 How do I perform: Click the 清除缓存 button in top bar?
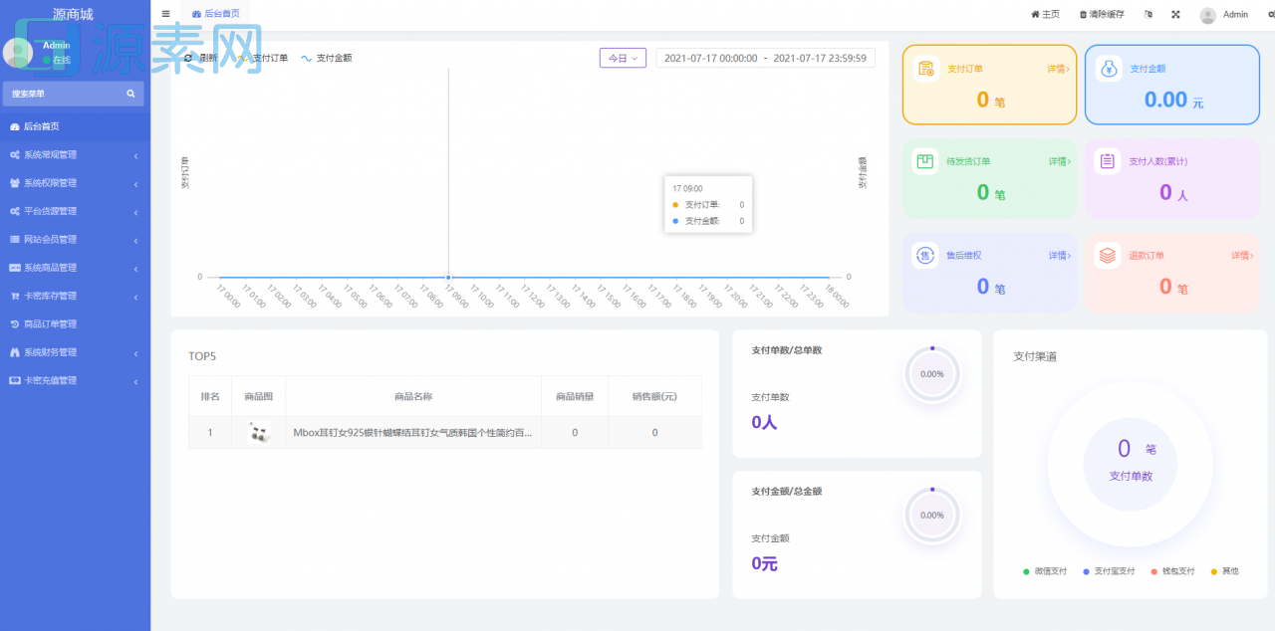coord(1102,15)
